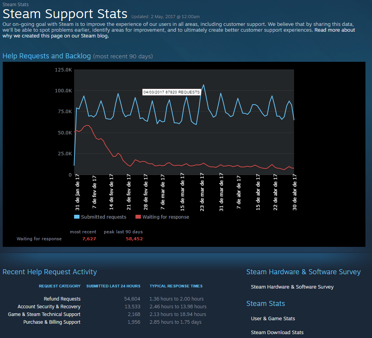The width and height of the screenshot is (372, 338).
Task: Click the '30 de abr de 17' axis label
Action: 294,192
